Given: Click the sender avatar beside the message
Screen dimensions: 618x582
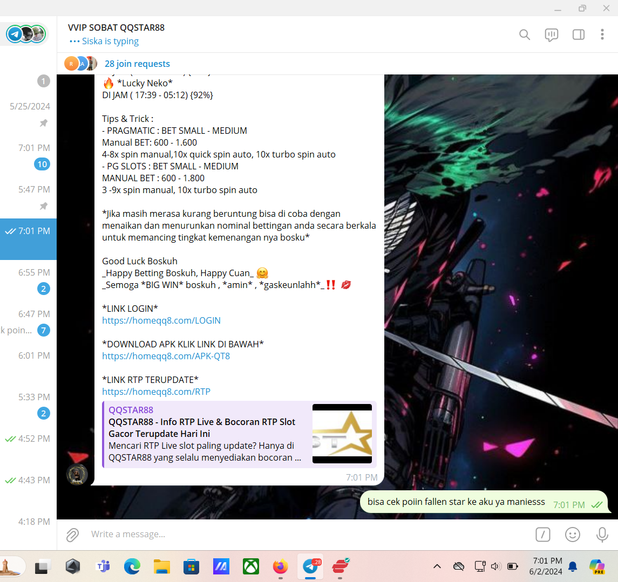Looking at the screenshot, I should tap(77, 475).
